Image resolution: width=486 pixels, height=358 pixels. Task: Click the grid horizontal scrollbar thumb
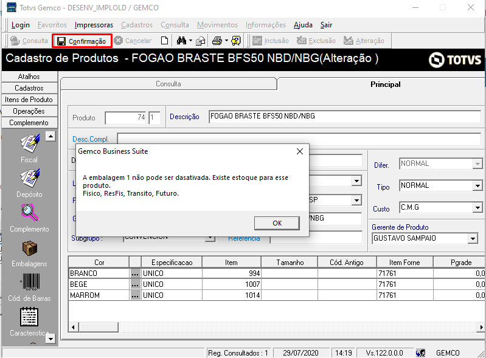99,327
